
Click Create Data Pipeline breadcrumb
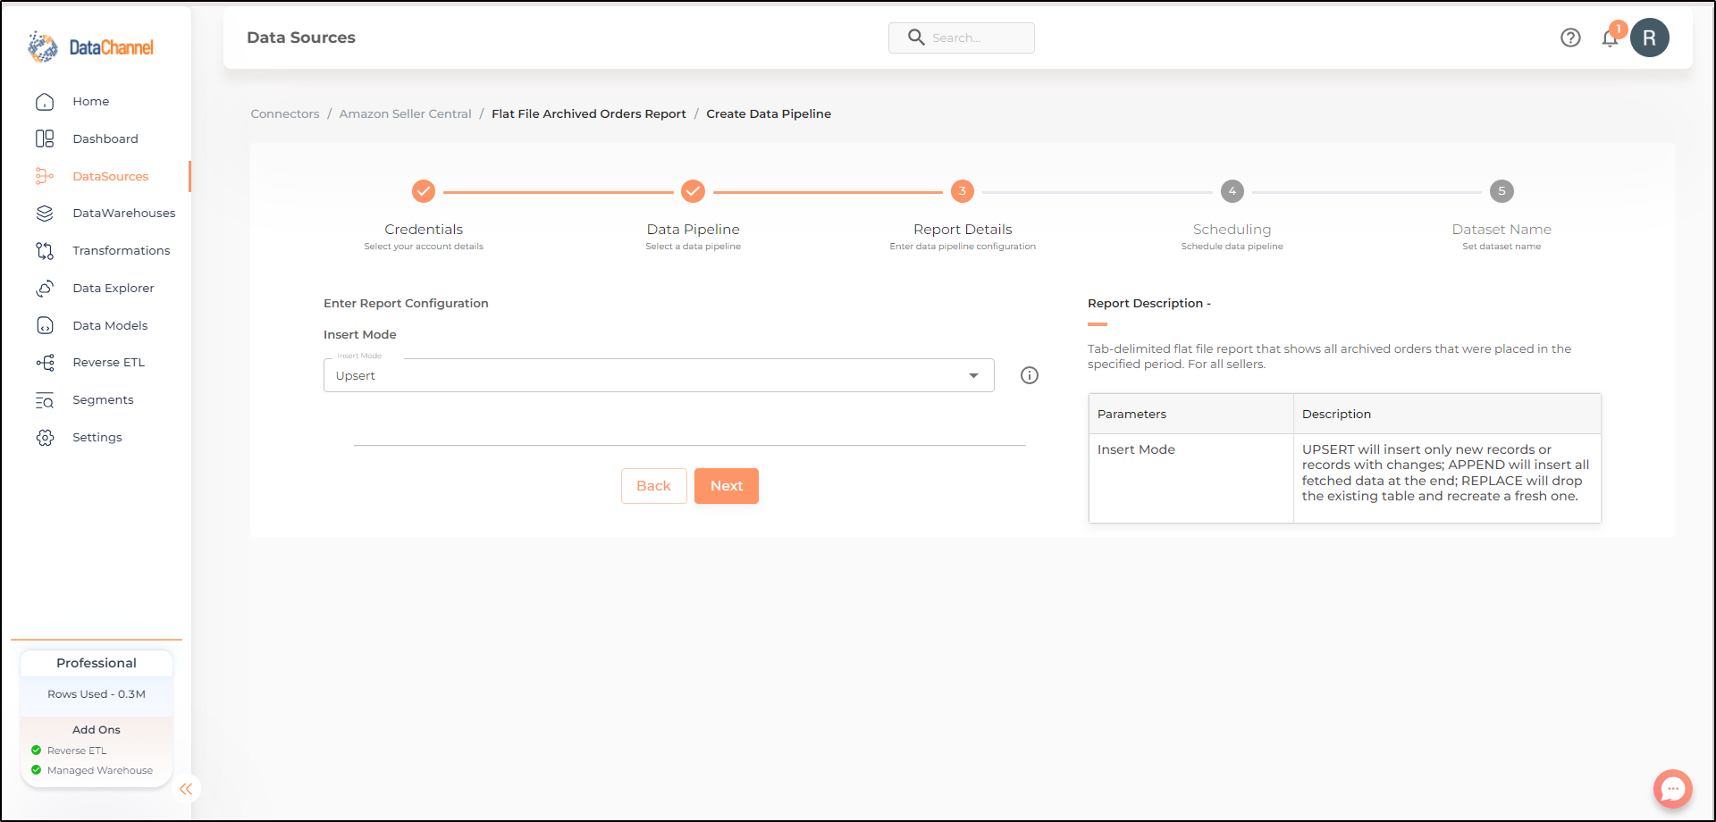[x=769, y=114]
